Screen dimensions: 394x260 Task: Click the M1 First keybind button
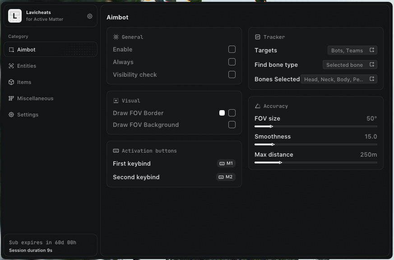coord(226,163)
